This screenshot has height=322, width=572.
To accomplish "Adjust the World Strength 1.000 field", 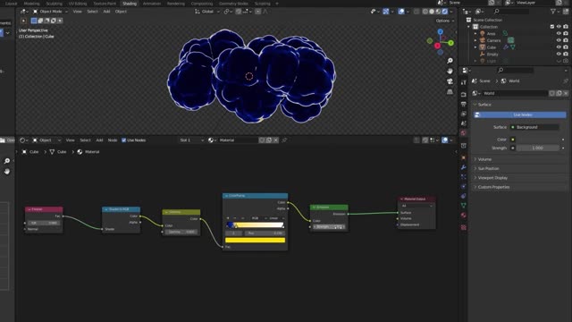I will (x=537, y=148).
